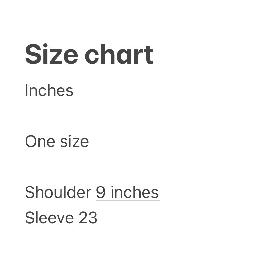Click underlined word "inches" beside Shoulder
This screenshot has width=277, height=260.
pos(134,192)
